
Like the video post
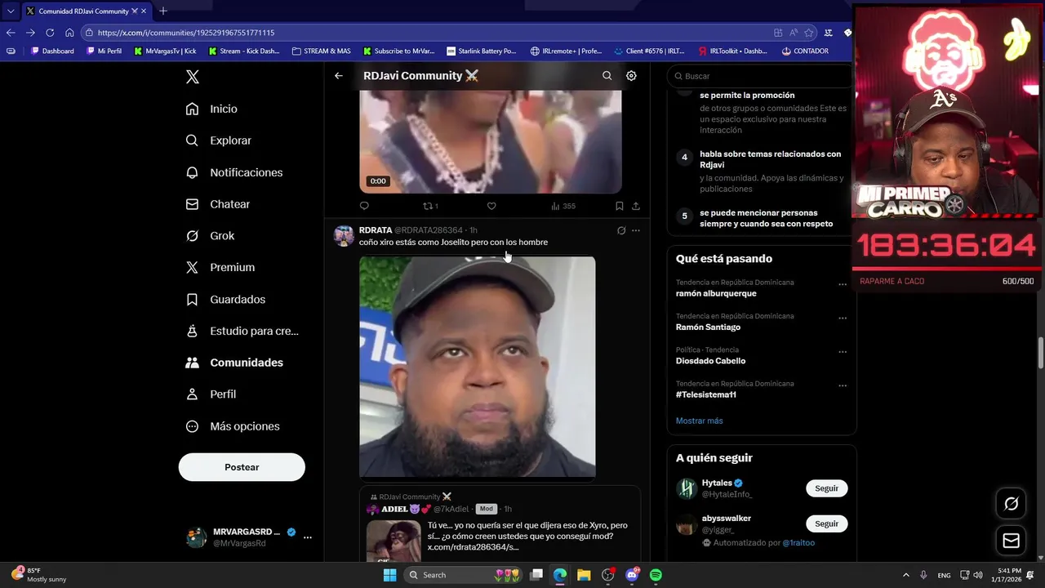pos(491,206)
